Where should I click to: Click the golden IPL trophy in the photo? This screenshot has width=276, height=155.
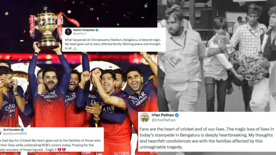[47, 29]
